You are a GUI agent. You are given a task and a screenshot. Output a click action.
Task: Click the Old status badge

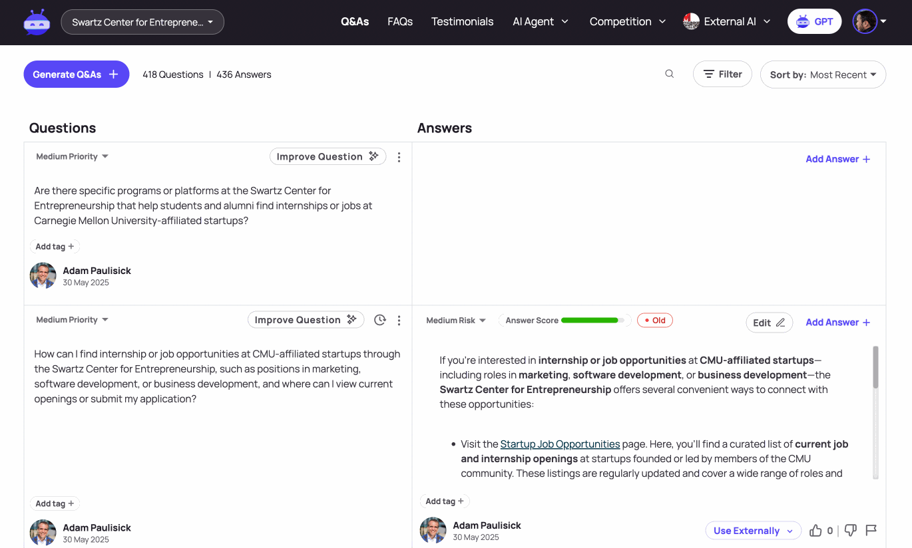point(655,321)
